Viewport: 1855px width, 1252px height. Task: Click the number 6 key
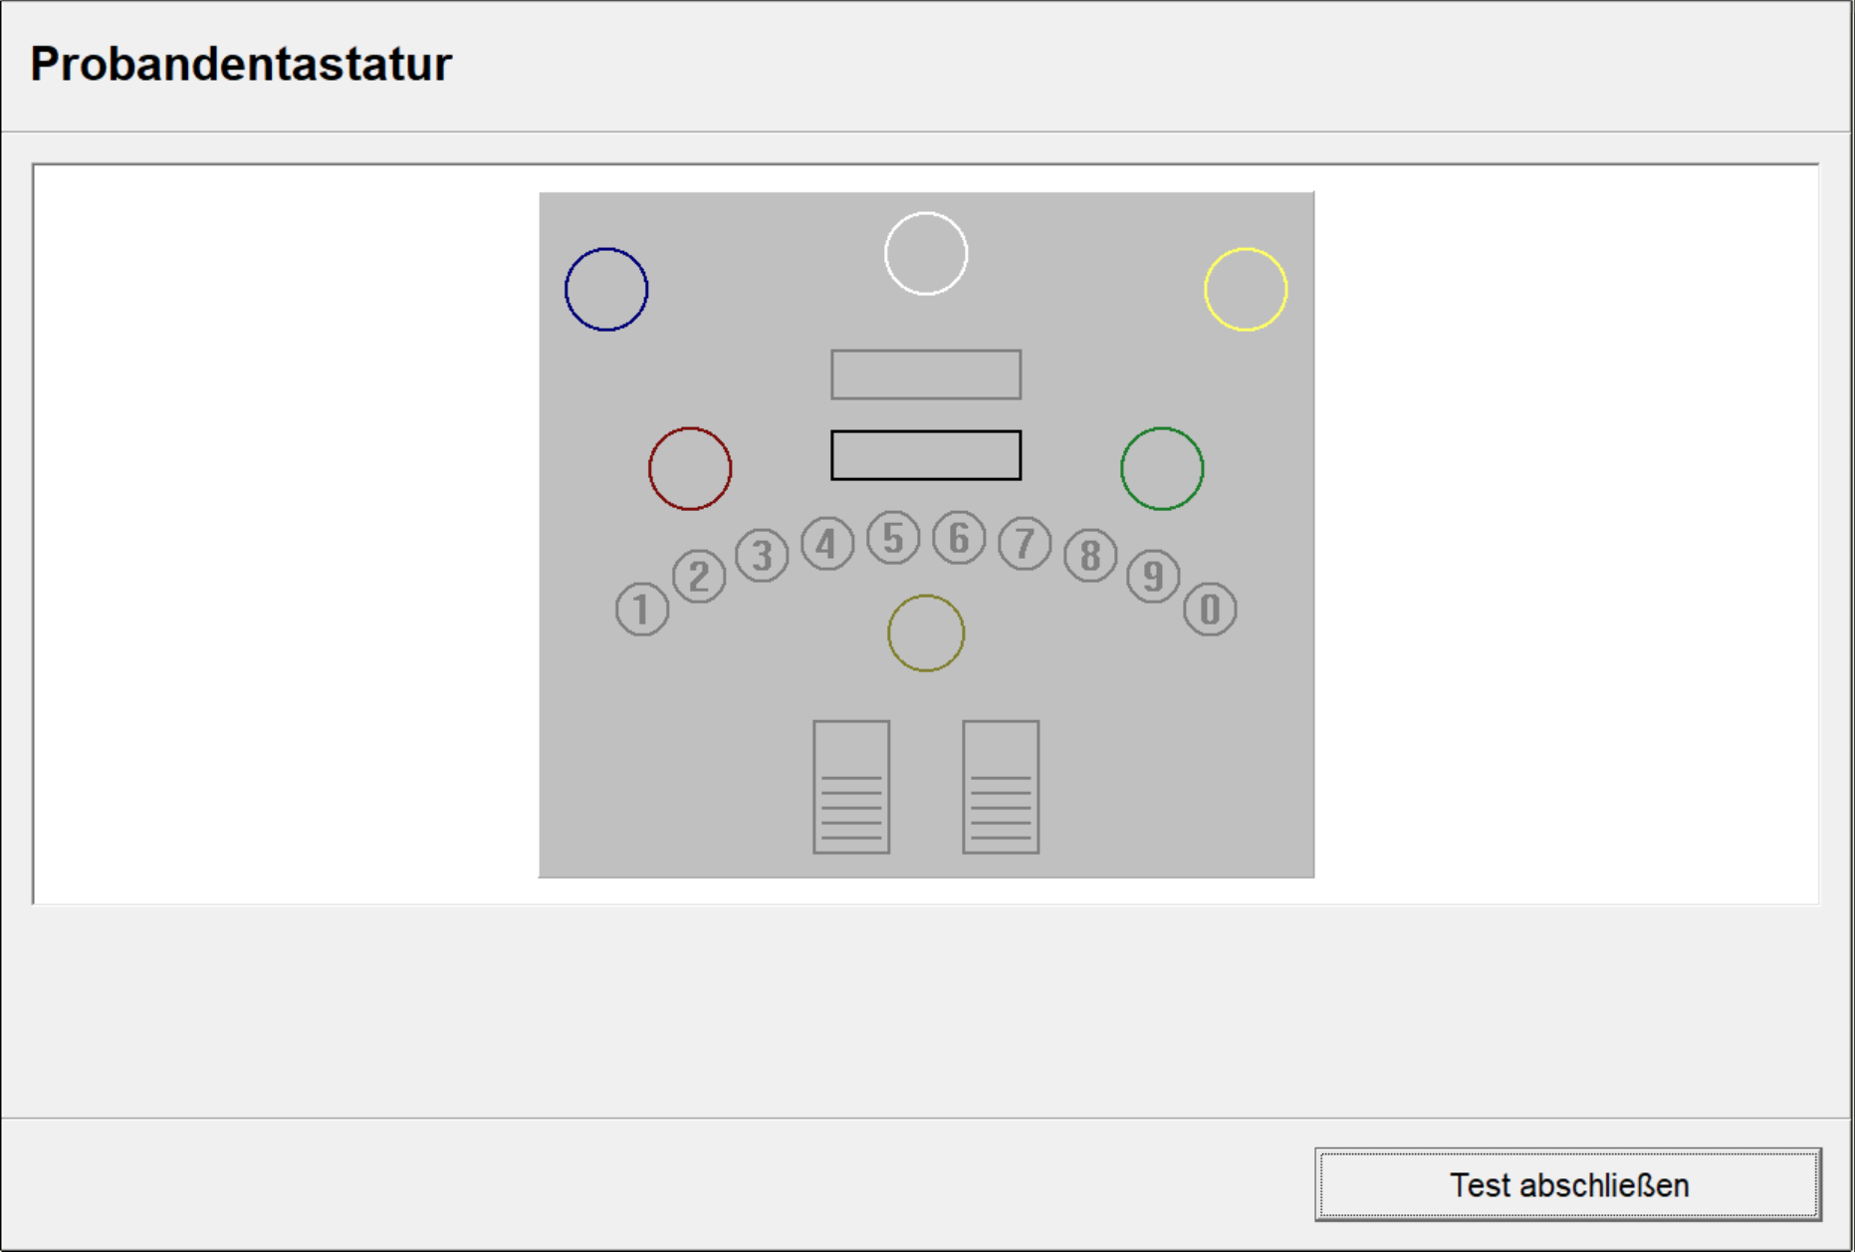[x=959, y=539]
